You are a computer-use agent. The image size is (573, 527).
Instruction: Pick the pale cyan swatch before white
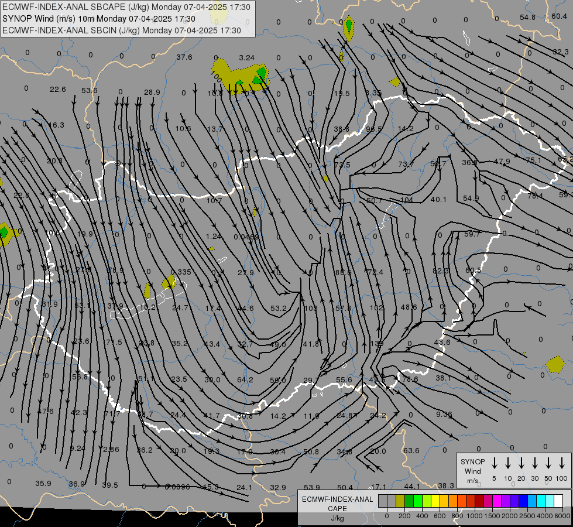[550, 501]
